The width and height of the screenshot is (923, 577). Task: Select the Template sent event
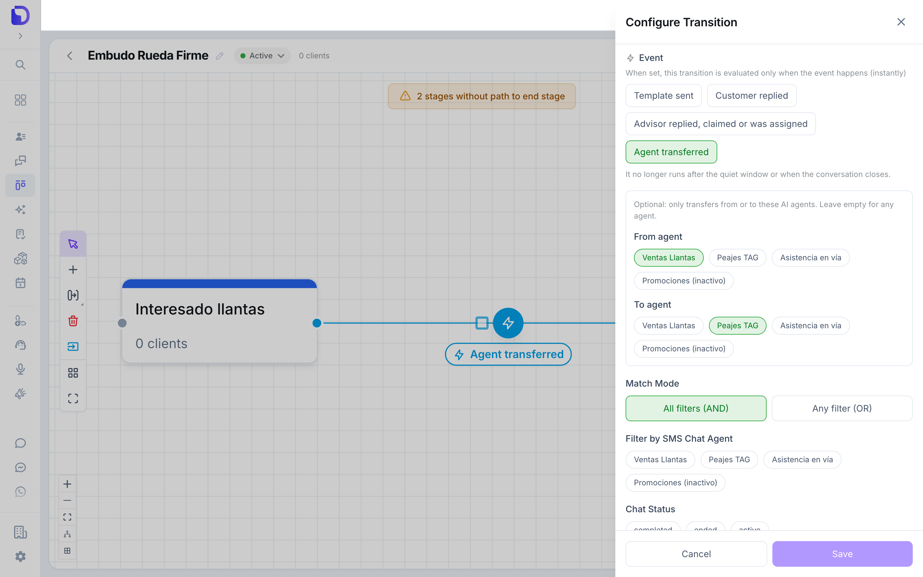(663, 96)
